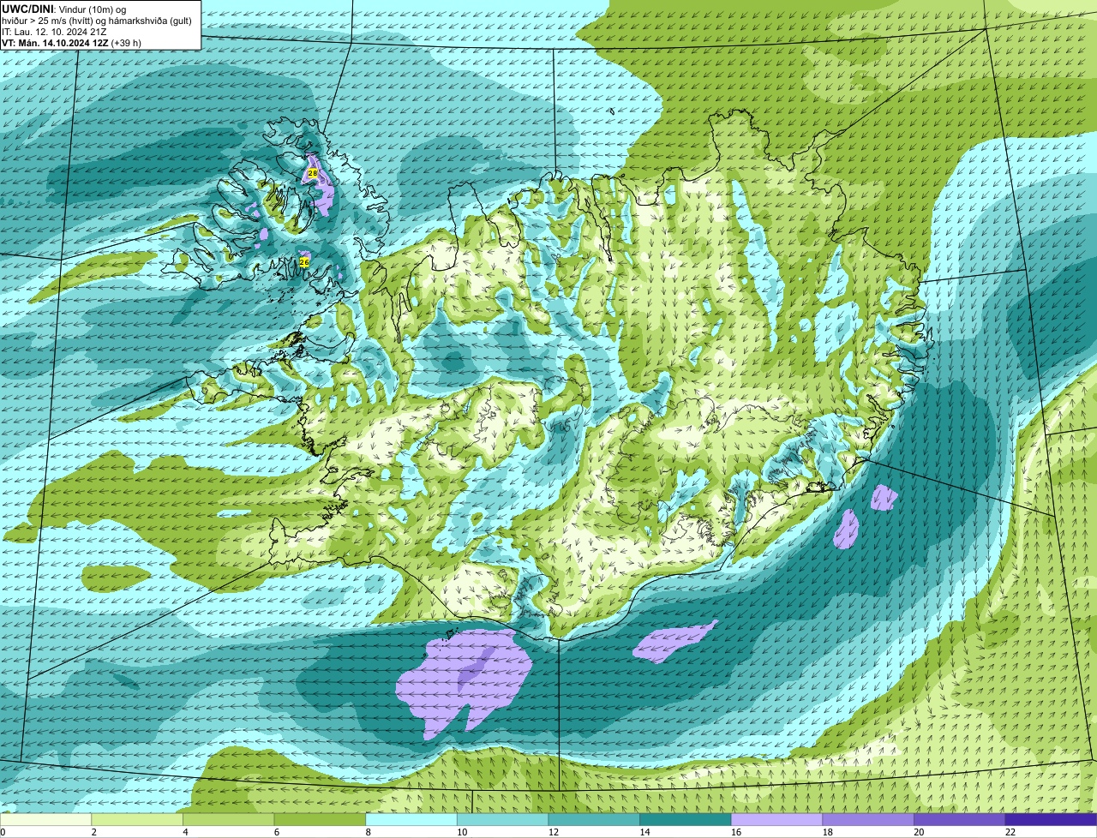Viewport: 1097px width, 838px height.
Task: Select the 14–16 m/s dark teal legend swatch
Action: pos(686,820)
